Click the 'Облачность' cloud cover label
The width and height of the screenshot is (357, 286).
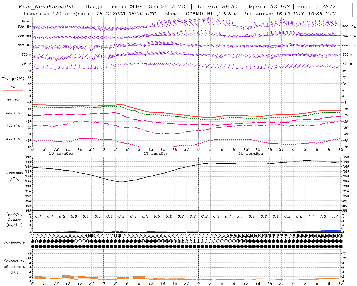(14, 242)
